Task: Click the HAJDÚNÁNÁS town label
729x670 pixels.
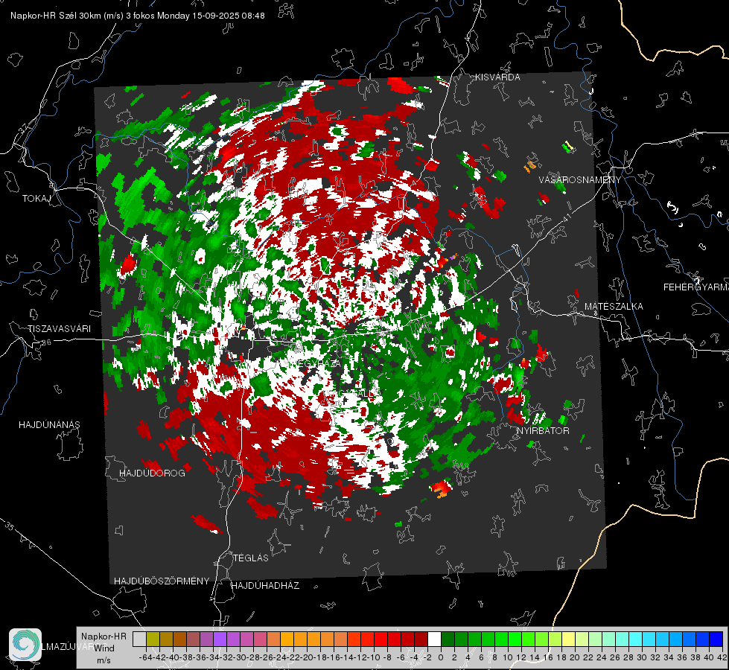Action: tap(49, 424)
